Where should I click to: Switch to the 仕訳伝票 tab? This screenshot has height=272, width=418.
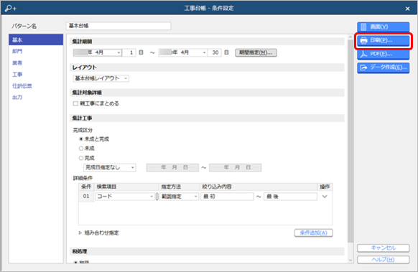22,86
